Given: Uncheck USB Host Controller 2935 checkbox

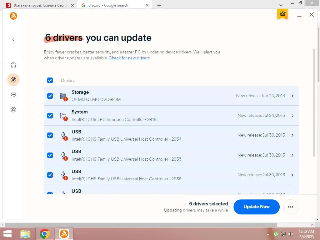Looking at the screenshot, I should pyautogui.click(x=50, y=155).
